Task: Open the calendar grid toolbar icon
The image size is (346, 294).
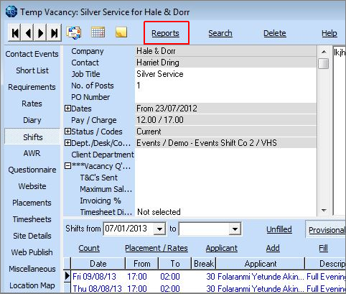Action: tap(98, 32)
